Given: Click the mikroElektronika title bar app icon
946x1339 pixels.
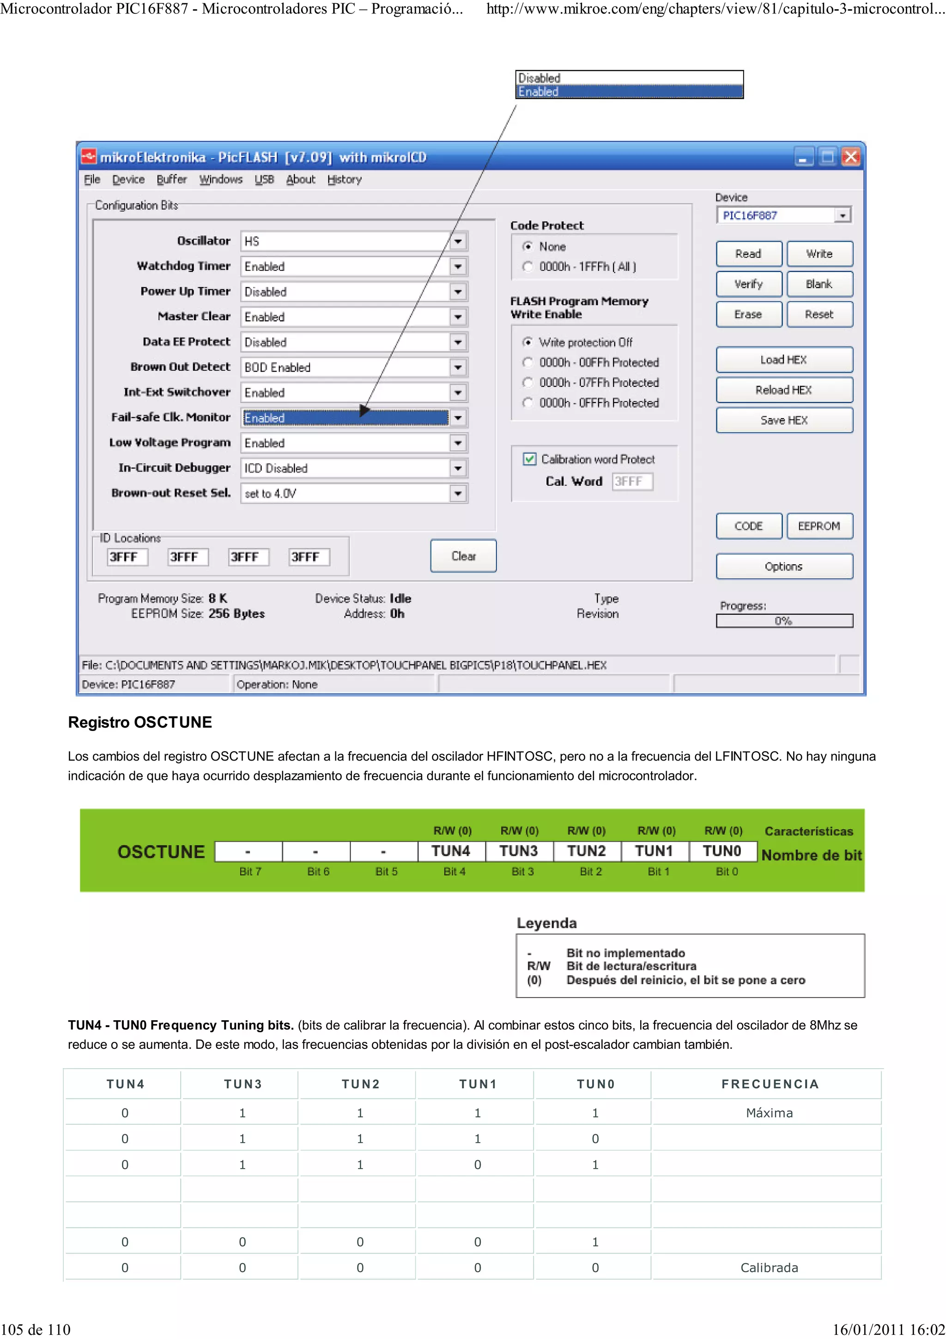Looking at the screenshot, I should tap(89, 156).
